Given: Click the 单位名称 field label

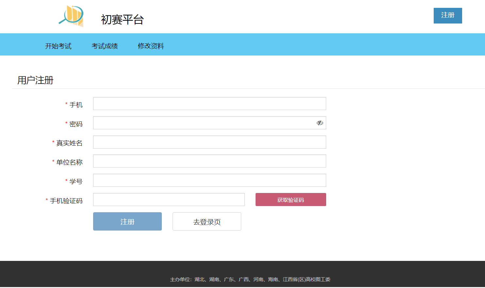Looking at the screenshot, I should pyautogui.click(x=69, y=162).
